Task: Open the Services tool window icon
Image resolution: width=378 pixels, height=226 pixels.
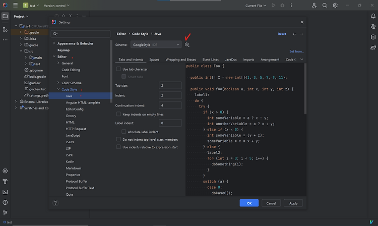Action: (5, 171)
